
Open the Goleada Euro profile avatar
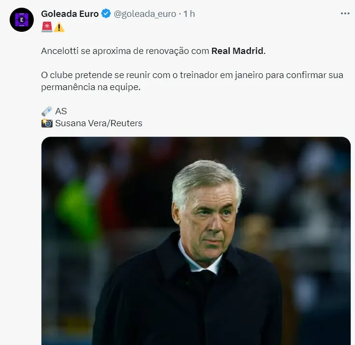[x=22, y=20]
